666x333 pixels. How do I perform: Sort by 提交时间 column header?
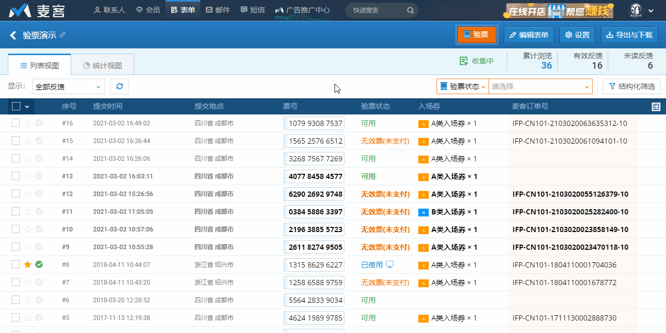click(x=108, y=106)
